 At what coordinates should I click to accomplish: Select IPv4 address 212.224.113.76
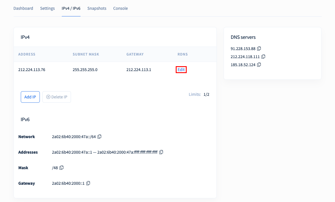[x=32, y=70]
